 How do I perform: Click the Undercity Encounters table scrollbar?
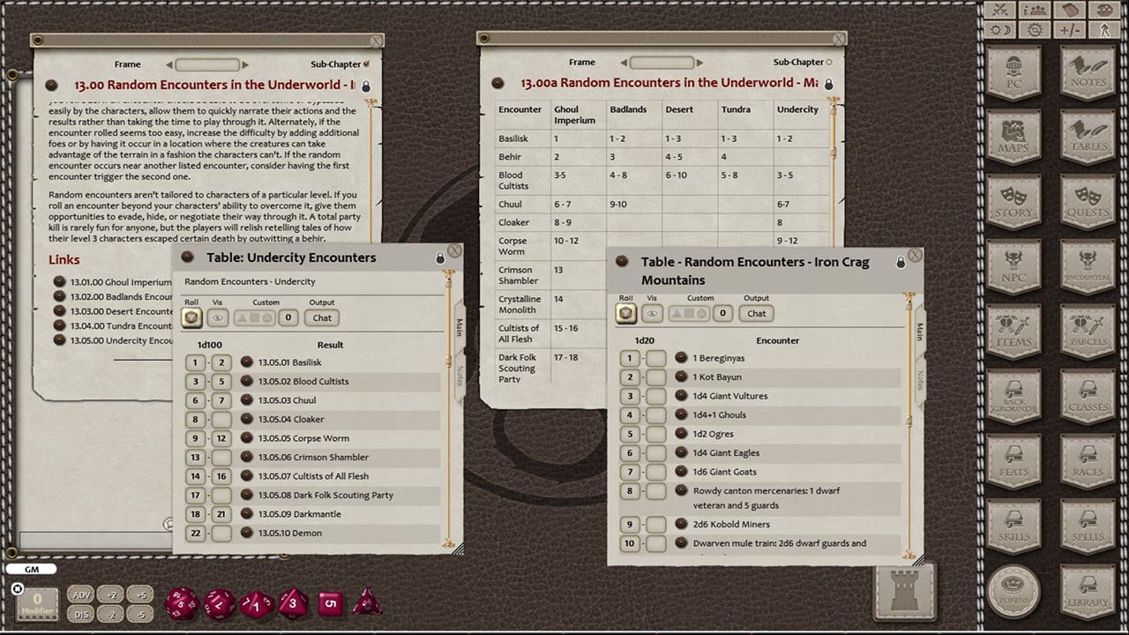point(448,409)
